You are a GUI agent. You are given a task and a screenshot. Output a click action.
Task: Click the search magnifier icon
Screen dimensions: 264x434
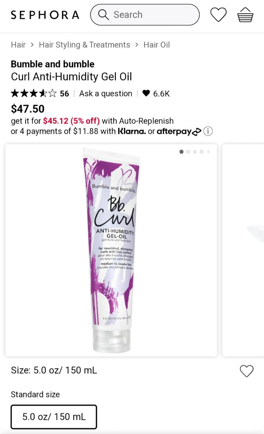click(x=103, y=15)
